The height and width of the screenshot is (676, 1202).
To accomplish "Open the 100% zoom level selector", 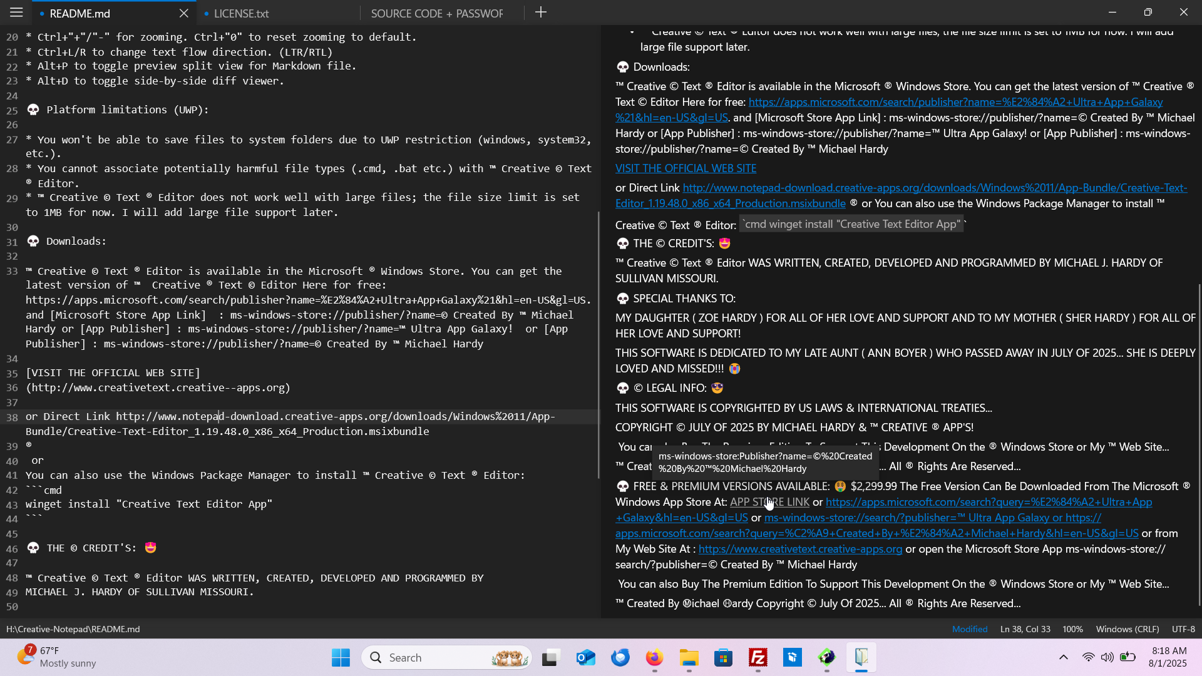I will (1072, 629).
